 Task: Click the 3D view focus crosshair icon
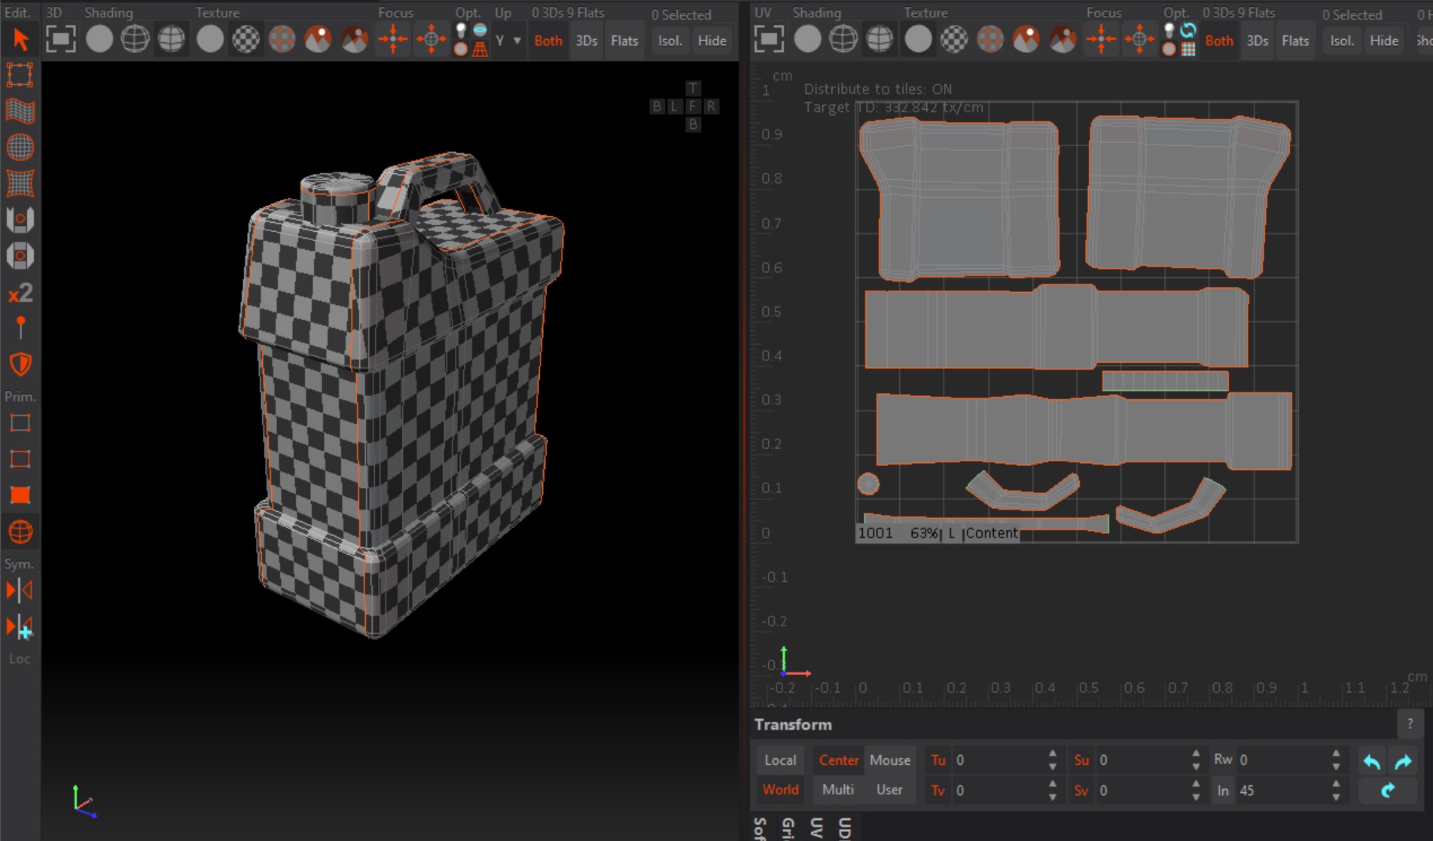392,39
